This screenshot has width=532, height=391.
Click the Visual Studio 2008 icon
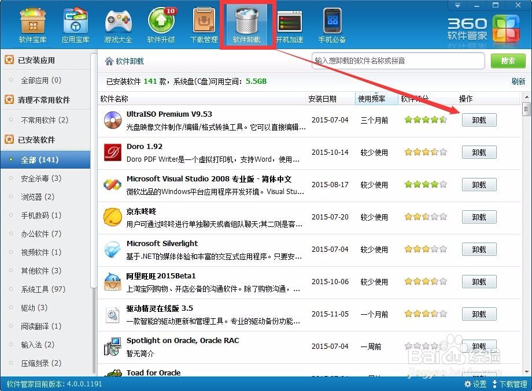tap(113, 185)
